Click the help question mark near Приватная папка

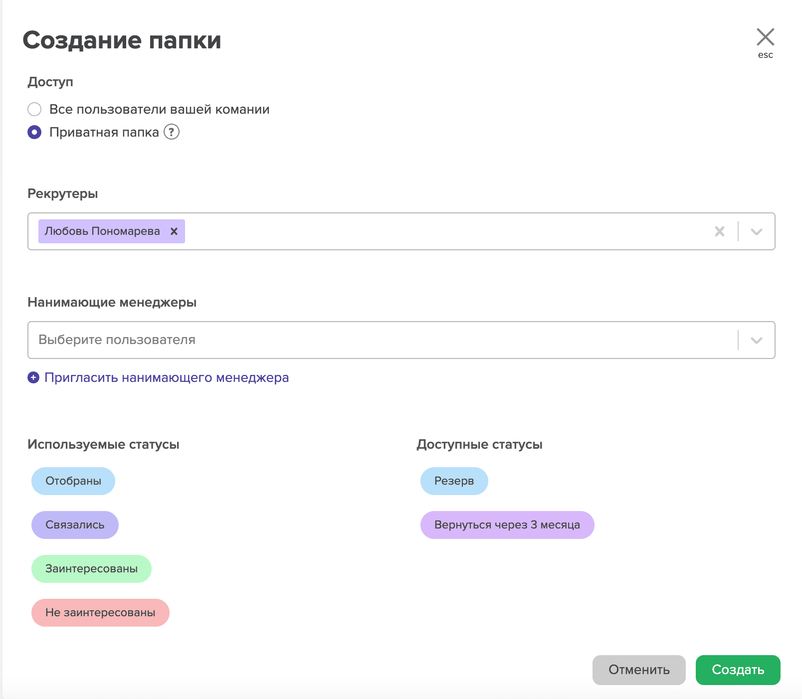coord(172,132)
